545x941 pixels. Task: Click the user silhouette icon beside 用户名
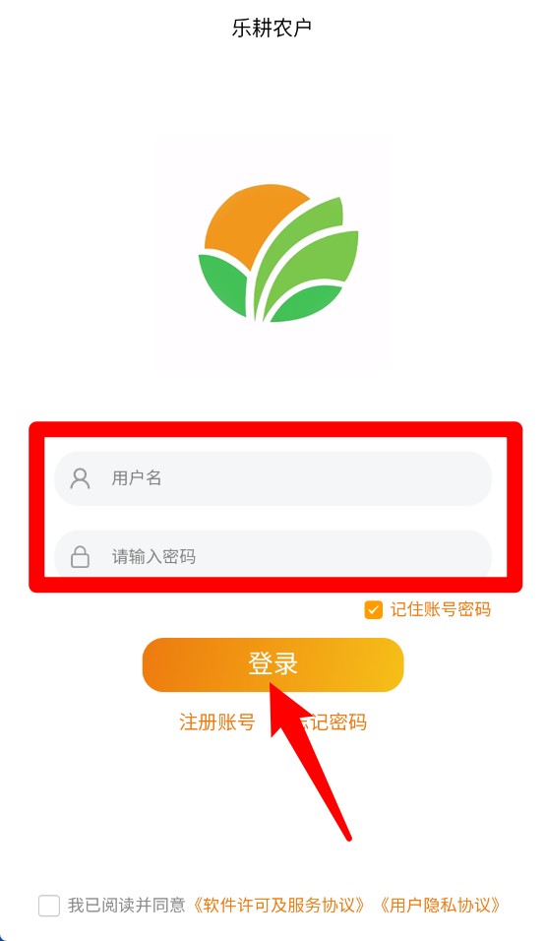point(80,478)
